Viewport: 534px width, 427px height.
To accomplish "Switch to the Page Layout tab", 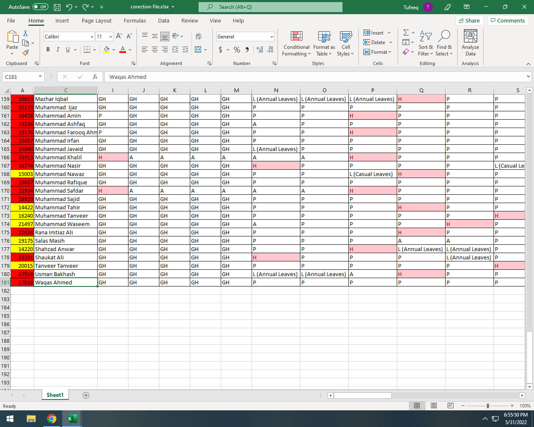I will 96,21.
